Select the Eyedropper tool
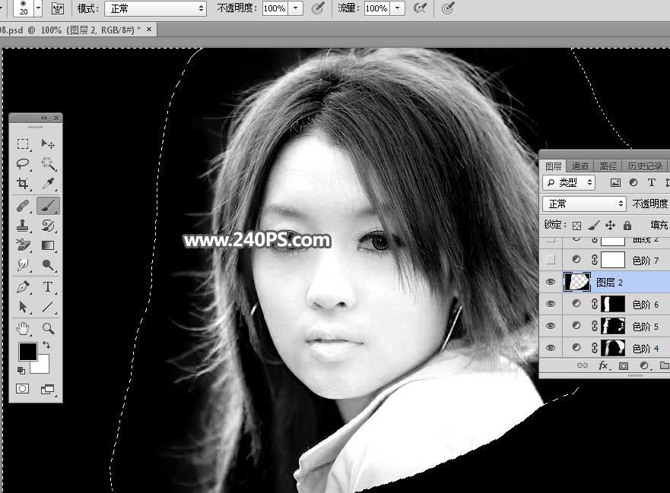The image size is (670, 493). [x=48, y=184]
